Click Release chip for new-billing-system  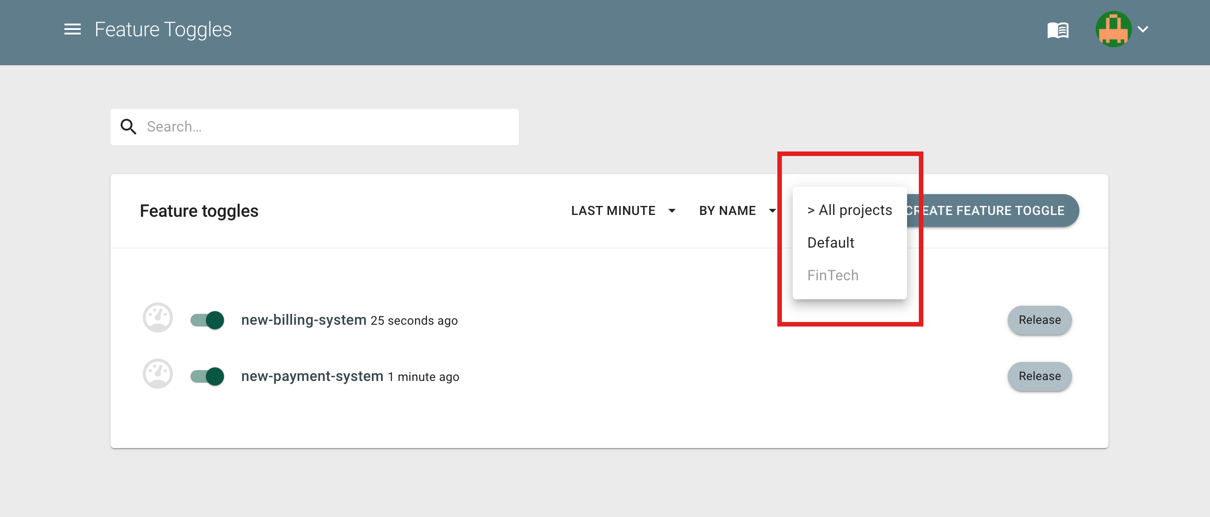click(x=1039, y=320)
